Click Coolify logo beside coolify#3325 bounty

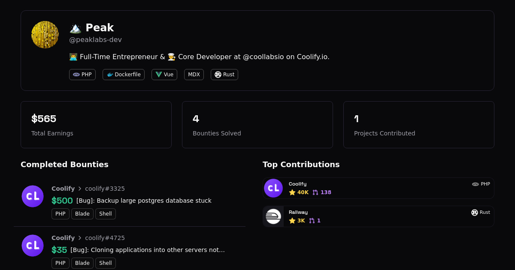(33, 196)
